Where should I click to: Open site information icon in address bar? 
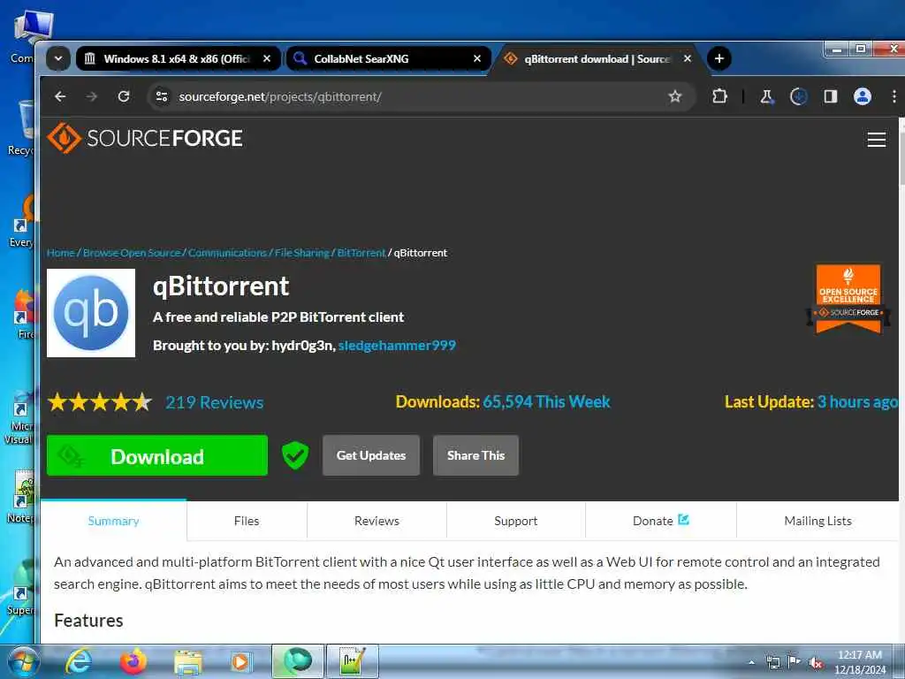(x=163, y=96)
